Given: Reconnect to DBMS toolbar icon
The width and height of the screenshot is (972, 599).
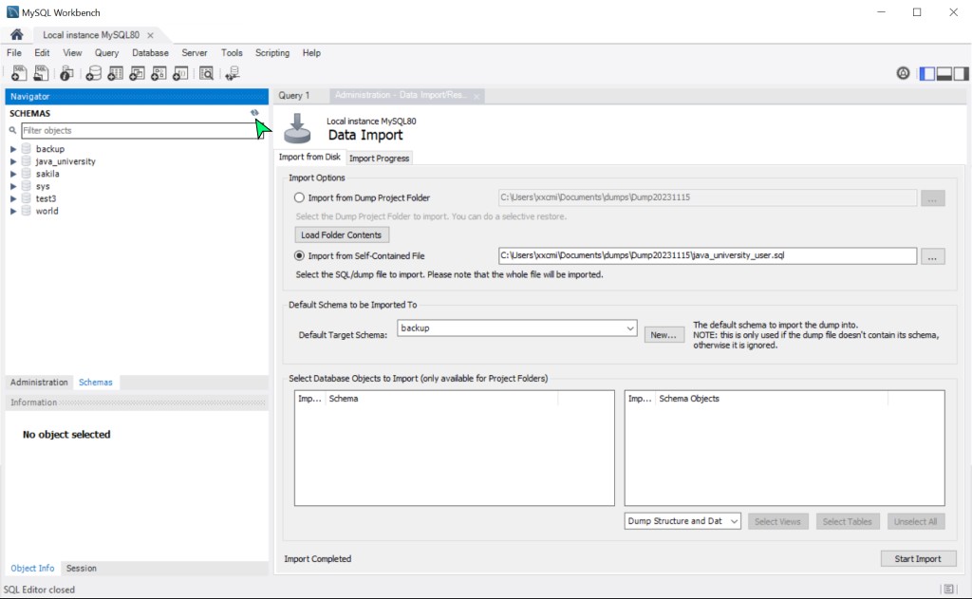Looking at the screenshot, I should tap(233, 73).
